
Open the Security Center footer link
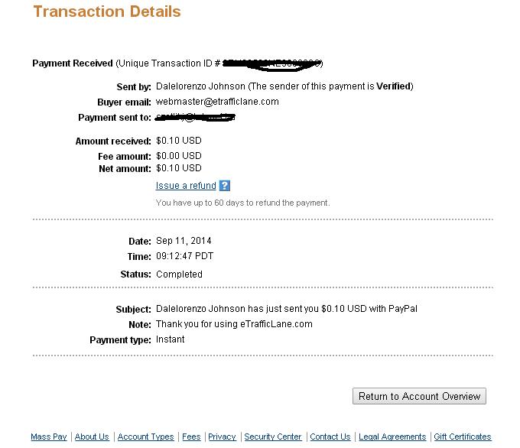click(x=273, y=437)
